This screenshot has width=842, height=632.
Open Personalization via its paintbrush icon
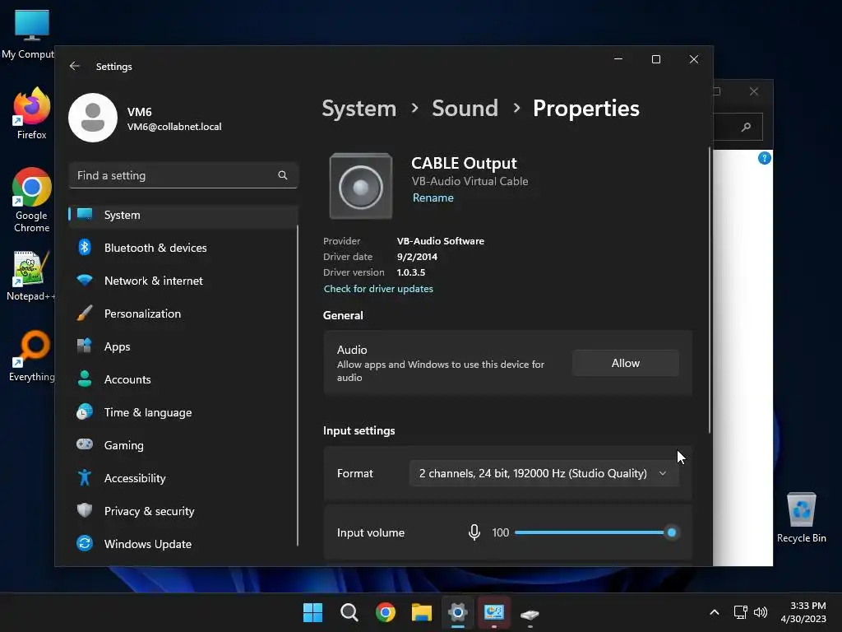(85, 314)
